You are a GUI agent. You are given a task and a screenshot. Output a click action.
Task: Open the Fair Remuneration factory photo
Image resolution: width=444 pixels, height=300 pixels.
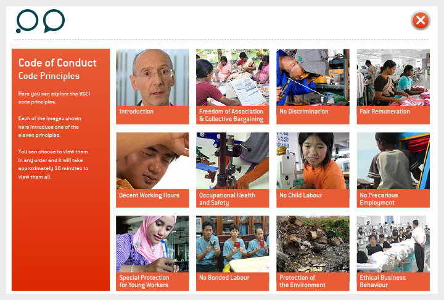393,78
